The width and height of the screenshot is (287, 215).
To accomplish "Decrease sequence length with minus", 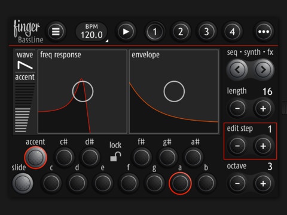I will (x=237, y=109).
